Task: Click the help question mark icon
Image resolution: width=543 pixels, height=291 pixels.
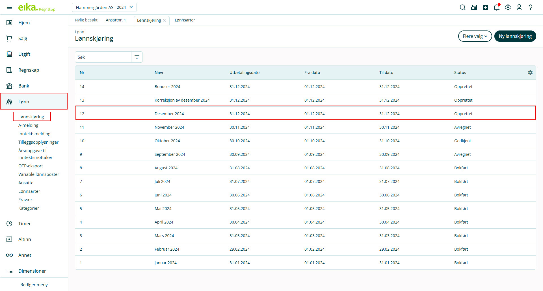Action: pyautogui.click(x=531, y=7)
